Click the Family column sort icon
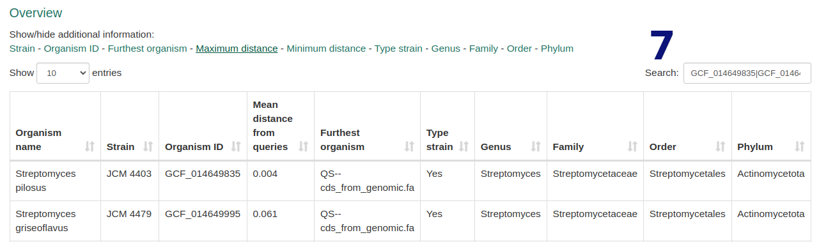 click(632, 146)
